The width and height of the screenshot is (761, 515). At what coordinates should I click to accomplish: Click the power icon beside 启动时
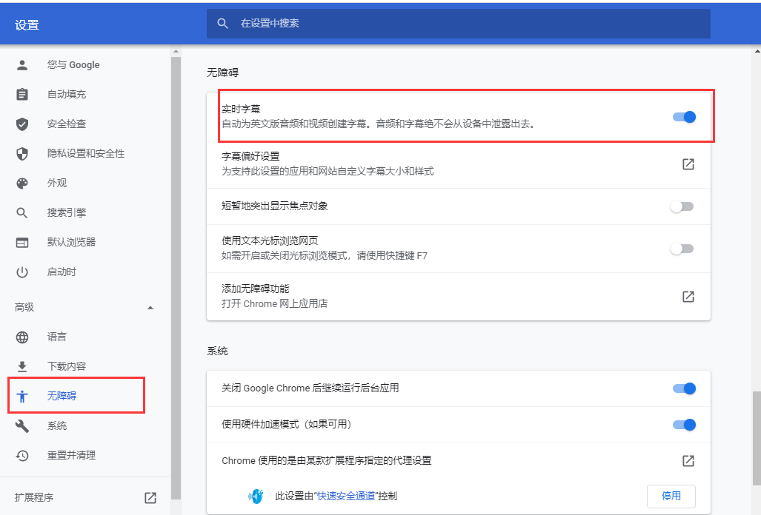pos(21,272)
